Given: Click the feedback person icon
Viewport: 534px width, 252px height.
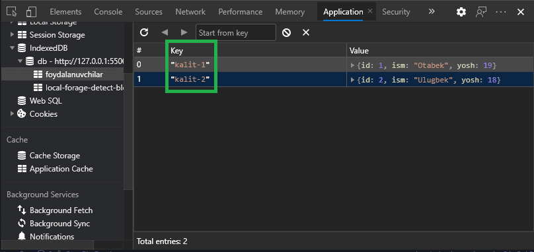Looking at the screenshot, I should tap(480, 13).
